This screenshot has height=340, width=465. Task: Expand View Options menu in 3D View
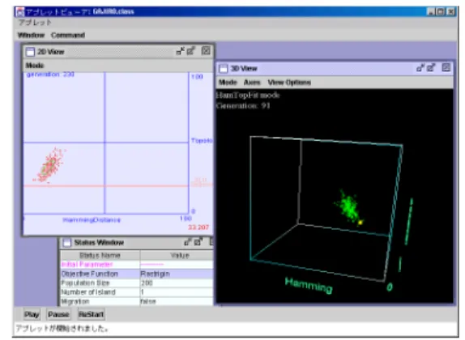289,83
